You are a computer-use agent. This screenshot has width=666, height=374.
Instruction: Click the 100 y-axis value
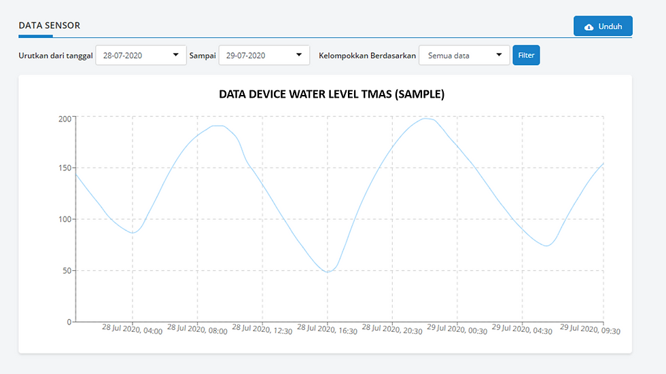[65, 219]
